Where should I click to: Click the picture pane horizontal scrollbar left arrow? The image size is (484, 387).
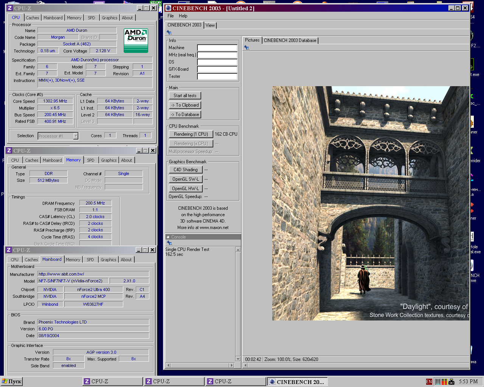[x=245, y=365]
